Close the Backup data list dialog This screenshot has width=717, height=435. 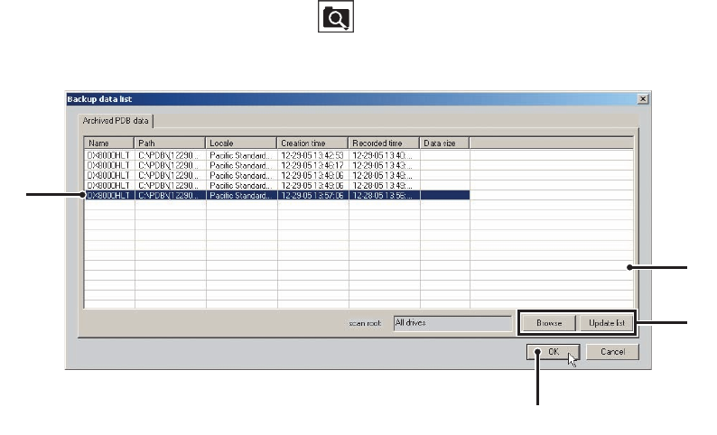point(642,98)
